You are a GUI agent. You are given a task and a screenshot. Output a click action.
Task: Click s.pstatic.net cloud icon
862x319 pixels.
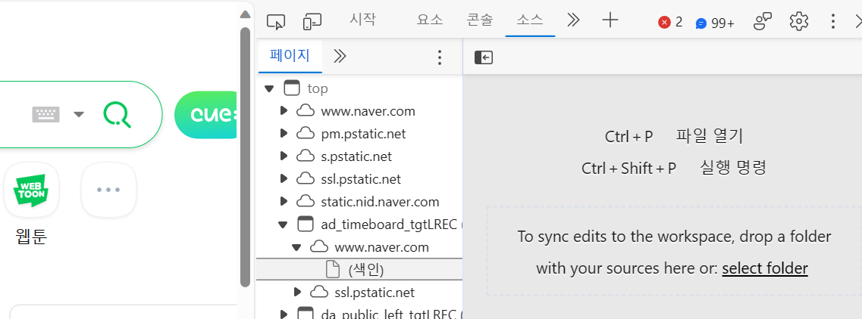305,156
